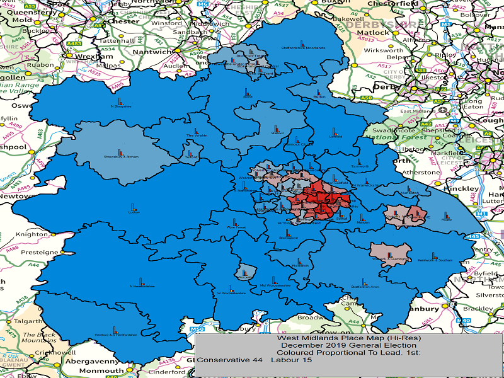The height and width of the screenshot is (378, 504).
Task: Click the blue 'M45' motorway shield
Action: (472, 237)
